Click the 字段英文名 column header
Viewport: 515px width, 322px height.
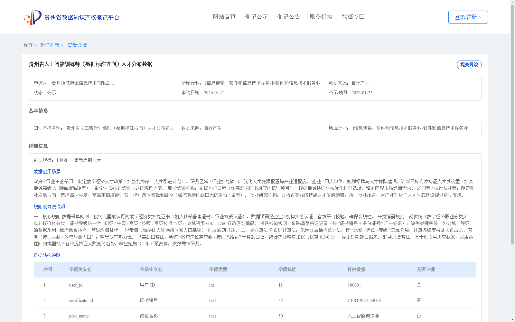tap(80, 270)
